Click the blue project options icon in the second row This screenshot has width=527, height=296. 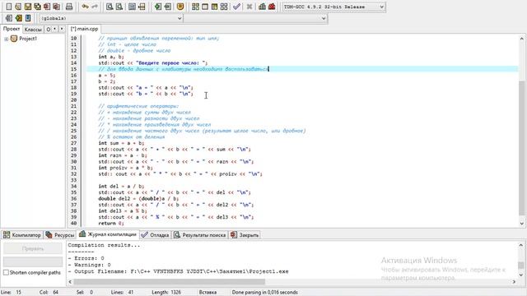28,18
